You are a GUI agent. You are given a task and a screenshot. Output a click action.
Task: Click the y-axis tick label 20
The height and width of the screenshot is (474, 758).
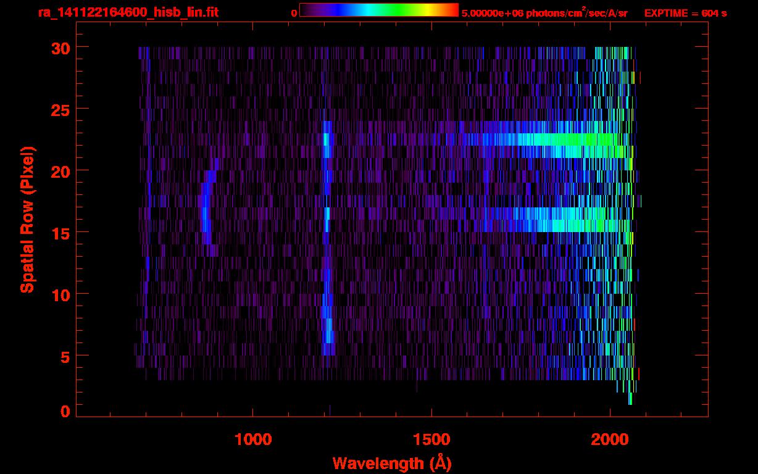[x=60, y=171]
